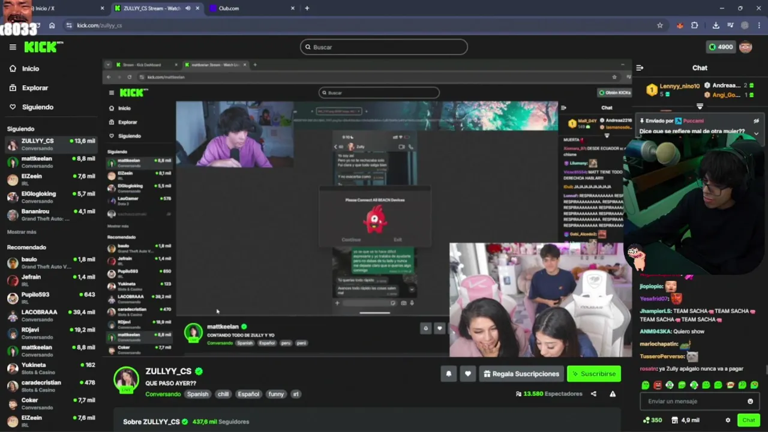Open browser downloads icon
Screen dimensions: 768x432
pyautogui.click(x=716, y=25)
